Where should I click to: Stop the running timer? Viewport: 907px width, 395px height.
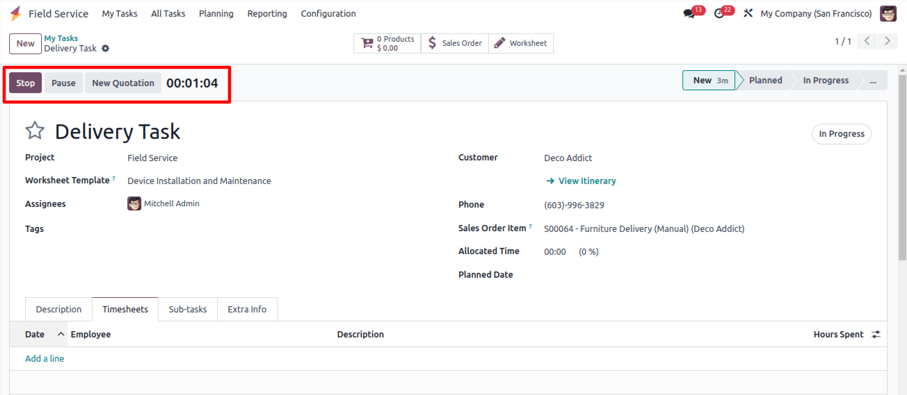coord(26,83)
